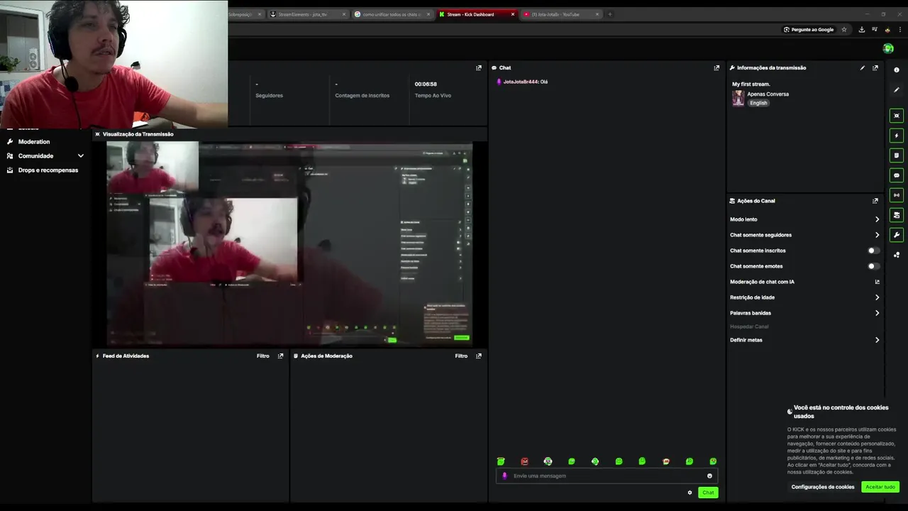The height and width of the screenshot is (511, 908).
Task: Click the stream preview video
Action: click(289, 243)
